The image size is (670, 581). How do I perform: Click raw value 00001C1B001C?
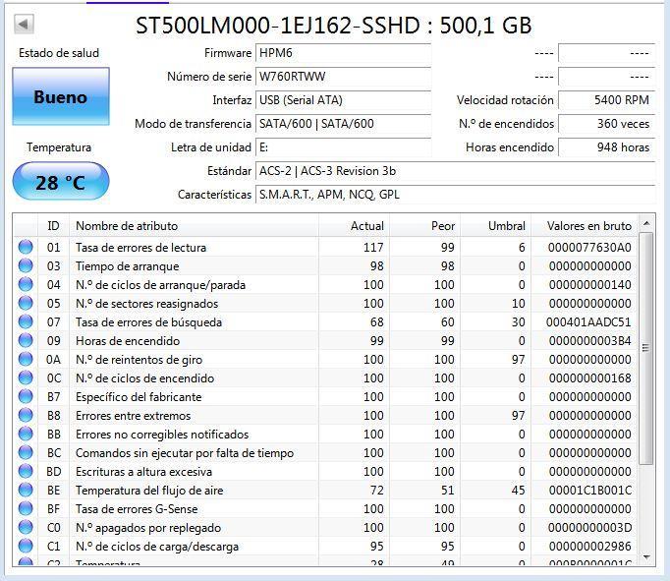coord(590,490)
